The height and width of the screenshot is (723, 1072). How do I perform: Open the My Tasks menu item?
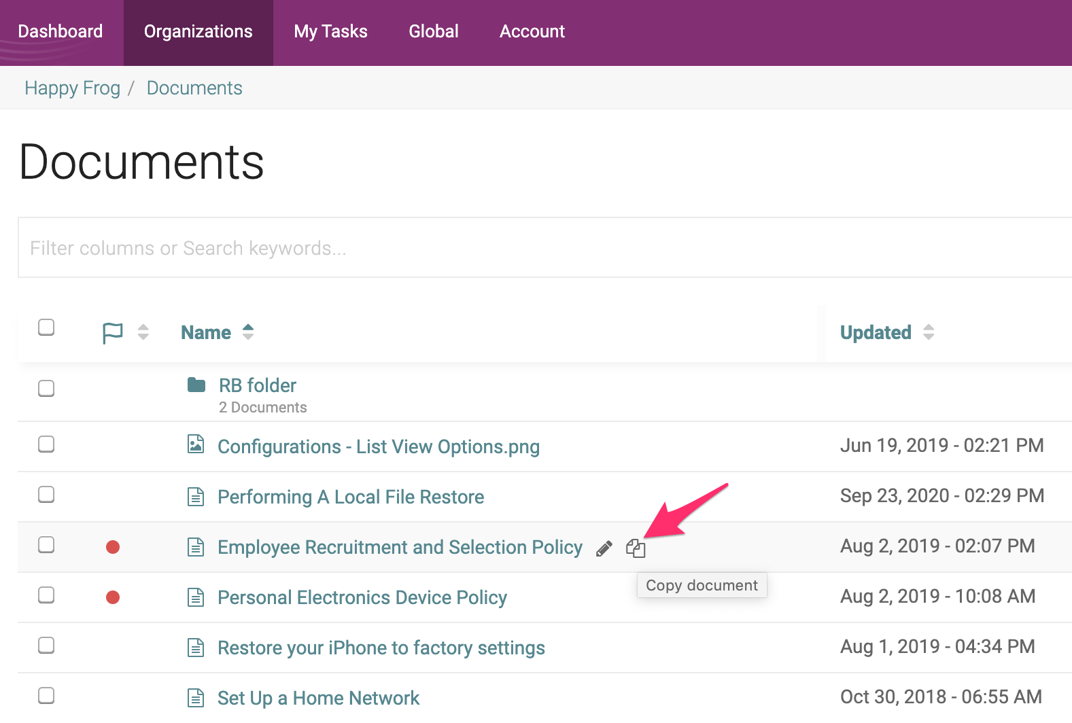tap(330, 32)
